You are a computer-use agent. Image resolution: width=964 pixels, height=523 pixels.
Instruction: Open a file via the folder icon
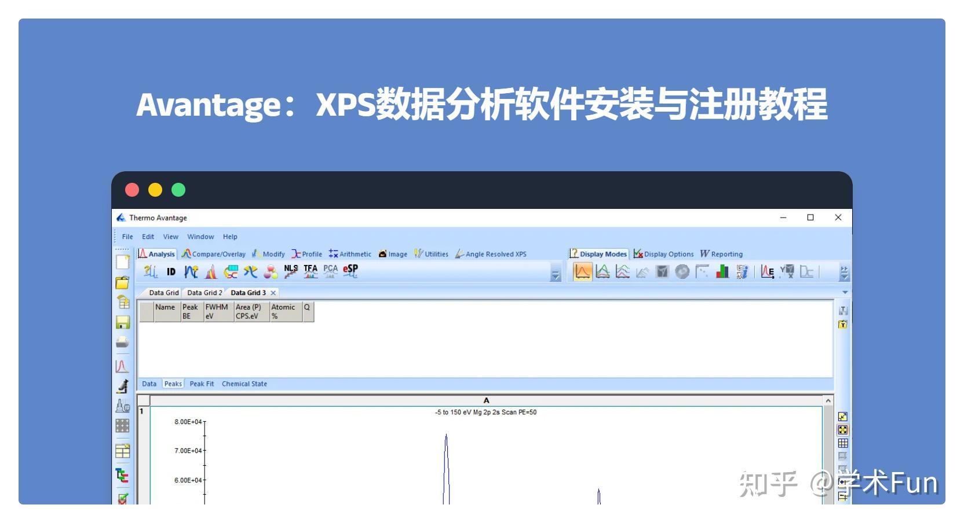123,283
